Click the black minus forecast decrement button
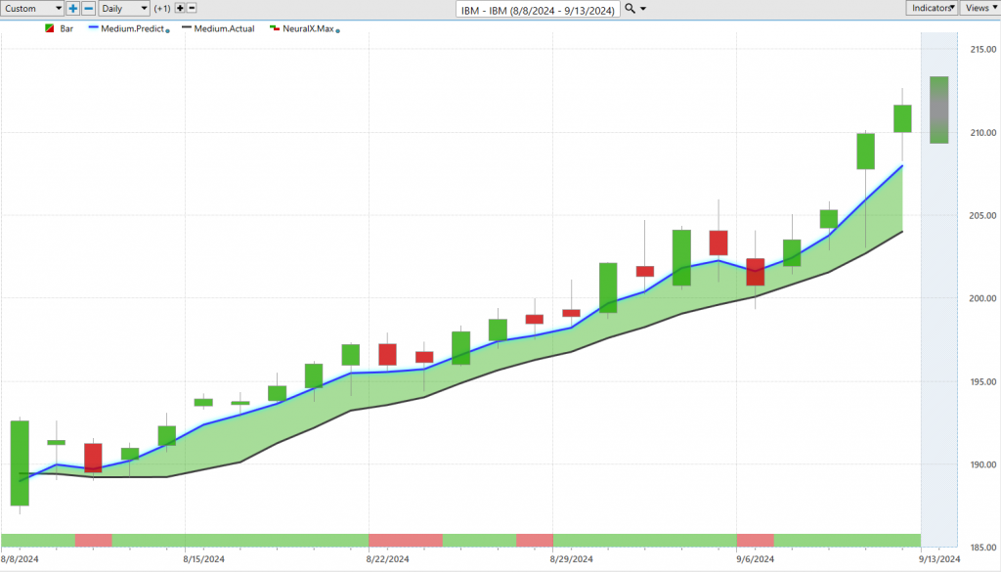1001x572 pixels. [192, 8]
